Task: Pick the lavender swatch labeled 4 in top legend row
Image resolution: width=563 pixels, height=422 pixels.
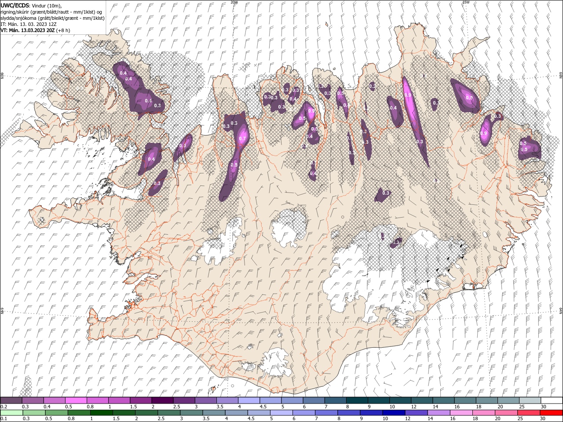Action: [x=249, y=400]
